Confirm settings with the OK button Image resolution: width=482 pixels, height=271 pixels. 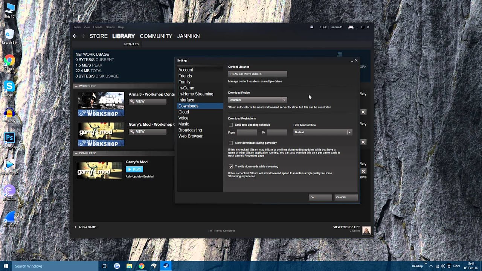(x=320, y=197)
